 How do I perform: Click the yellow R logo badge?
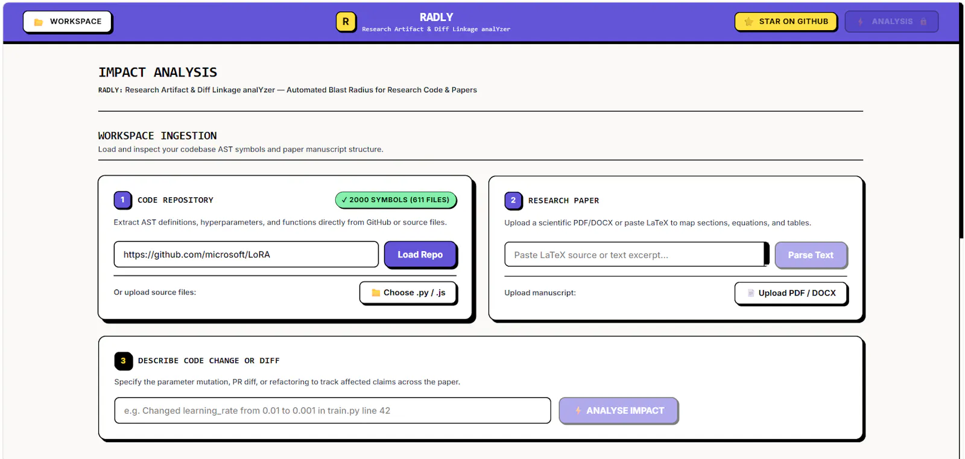(x=346, y=22)
